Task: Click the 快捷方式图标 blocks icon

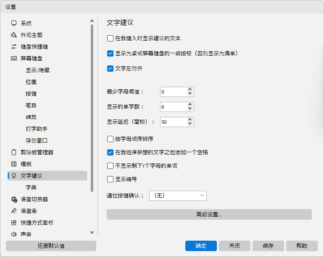Action: point(14,223)
